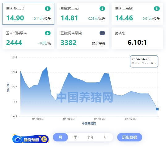Select the 豆粕(饲料原料) 3382 card
166x147 pixels.
click(x=83, y=38)
